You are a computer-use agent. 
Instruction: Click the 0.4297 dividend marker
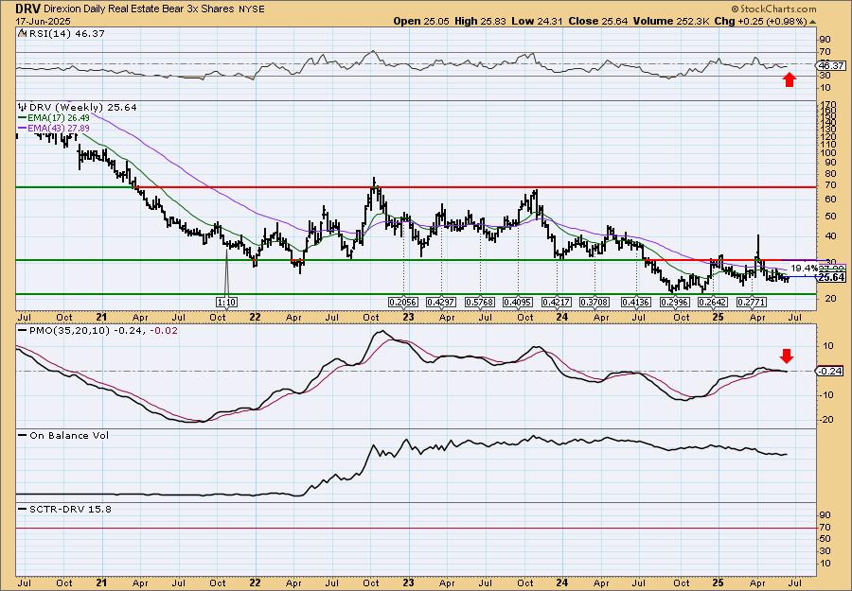click(441, 302)
